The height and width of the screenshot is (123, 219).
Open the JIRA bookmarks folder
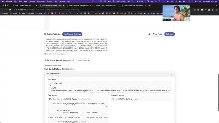[22, 13]
